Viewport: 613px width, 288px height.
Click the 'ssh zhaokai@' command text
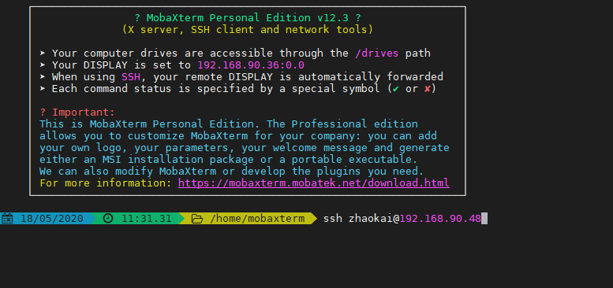tap(361, 219)
